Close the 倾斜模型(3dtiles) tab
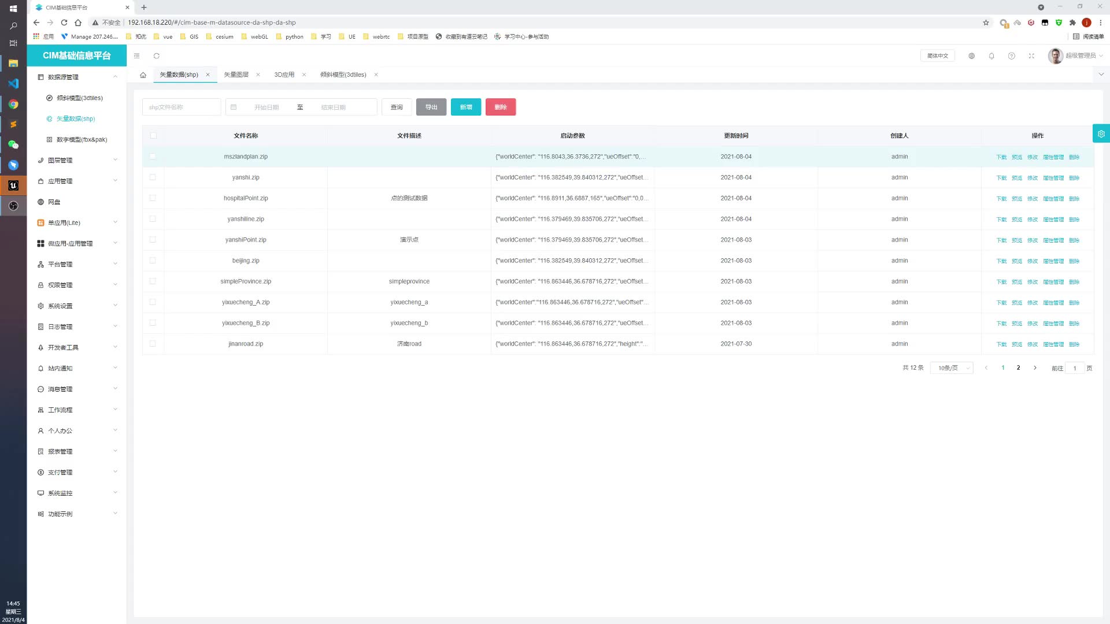The width and height of the screenshot is (1110, 624). [x=376, y=75]
